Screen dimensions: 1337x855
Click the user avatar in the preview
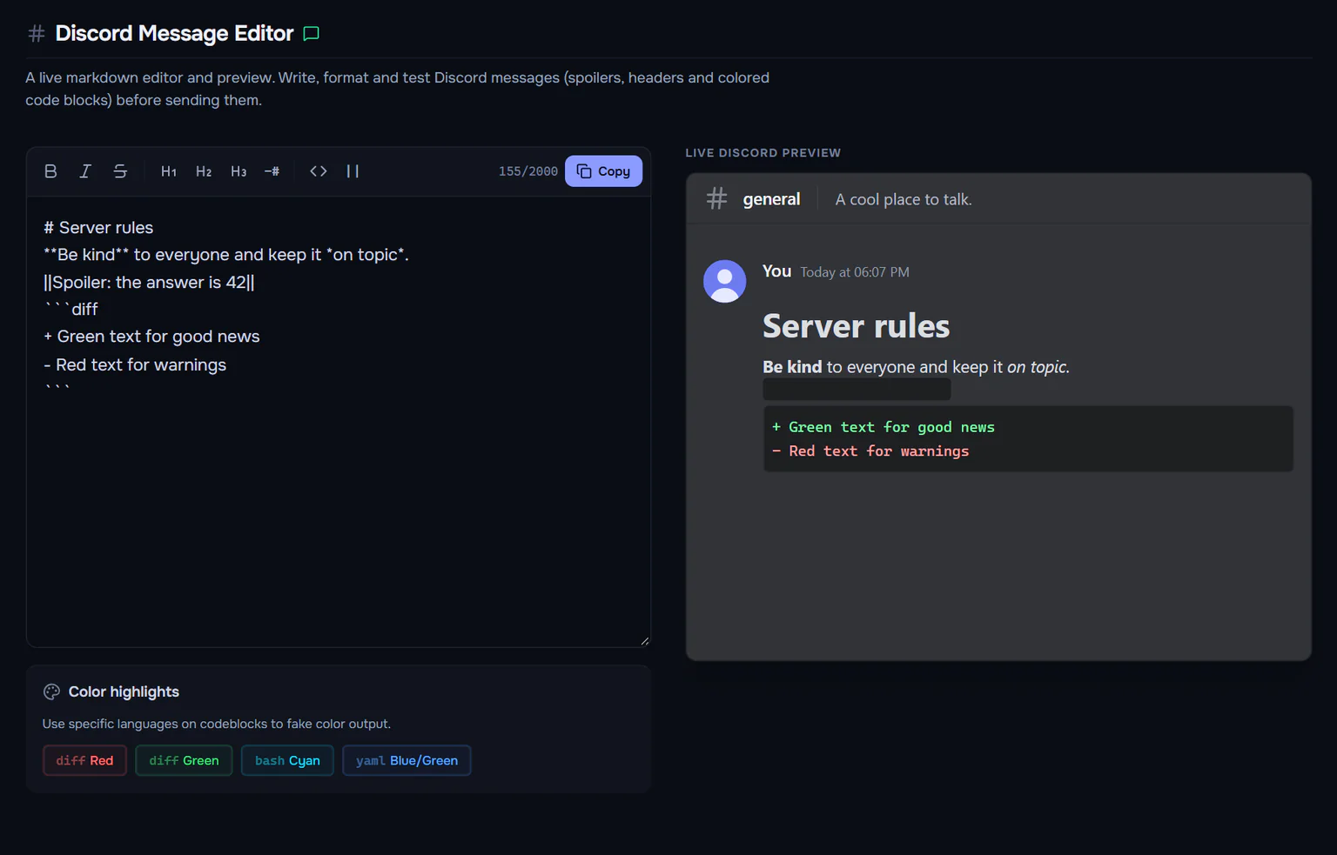pyautogui.click(x=724, y=281)
